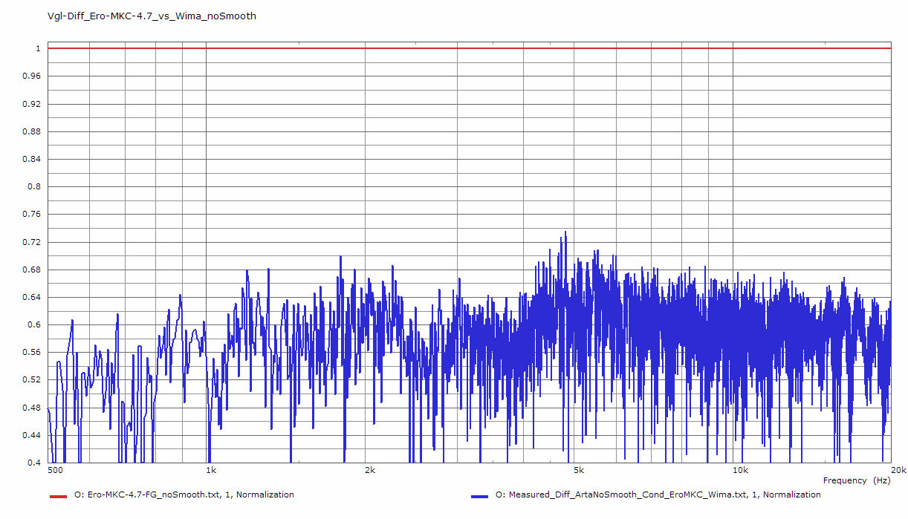The height and width of the screenshot is (519, 908).
Task: Click the 0.72 value on vertical axis
Action: coord(31,242)
